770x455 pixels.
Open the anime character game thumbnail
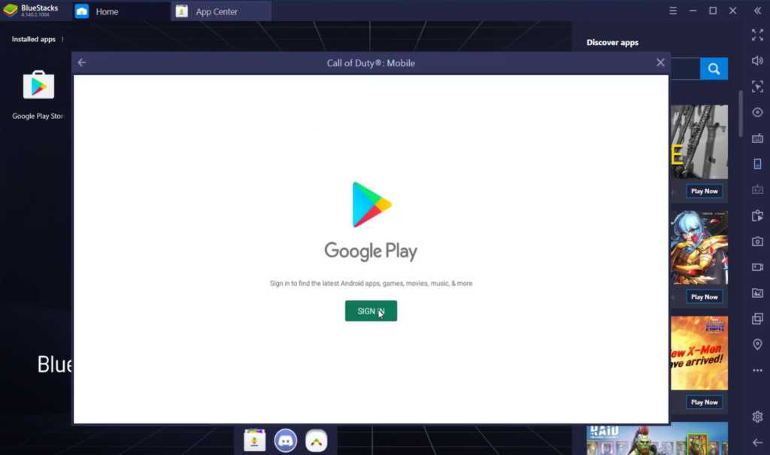(699, 247)
